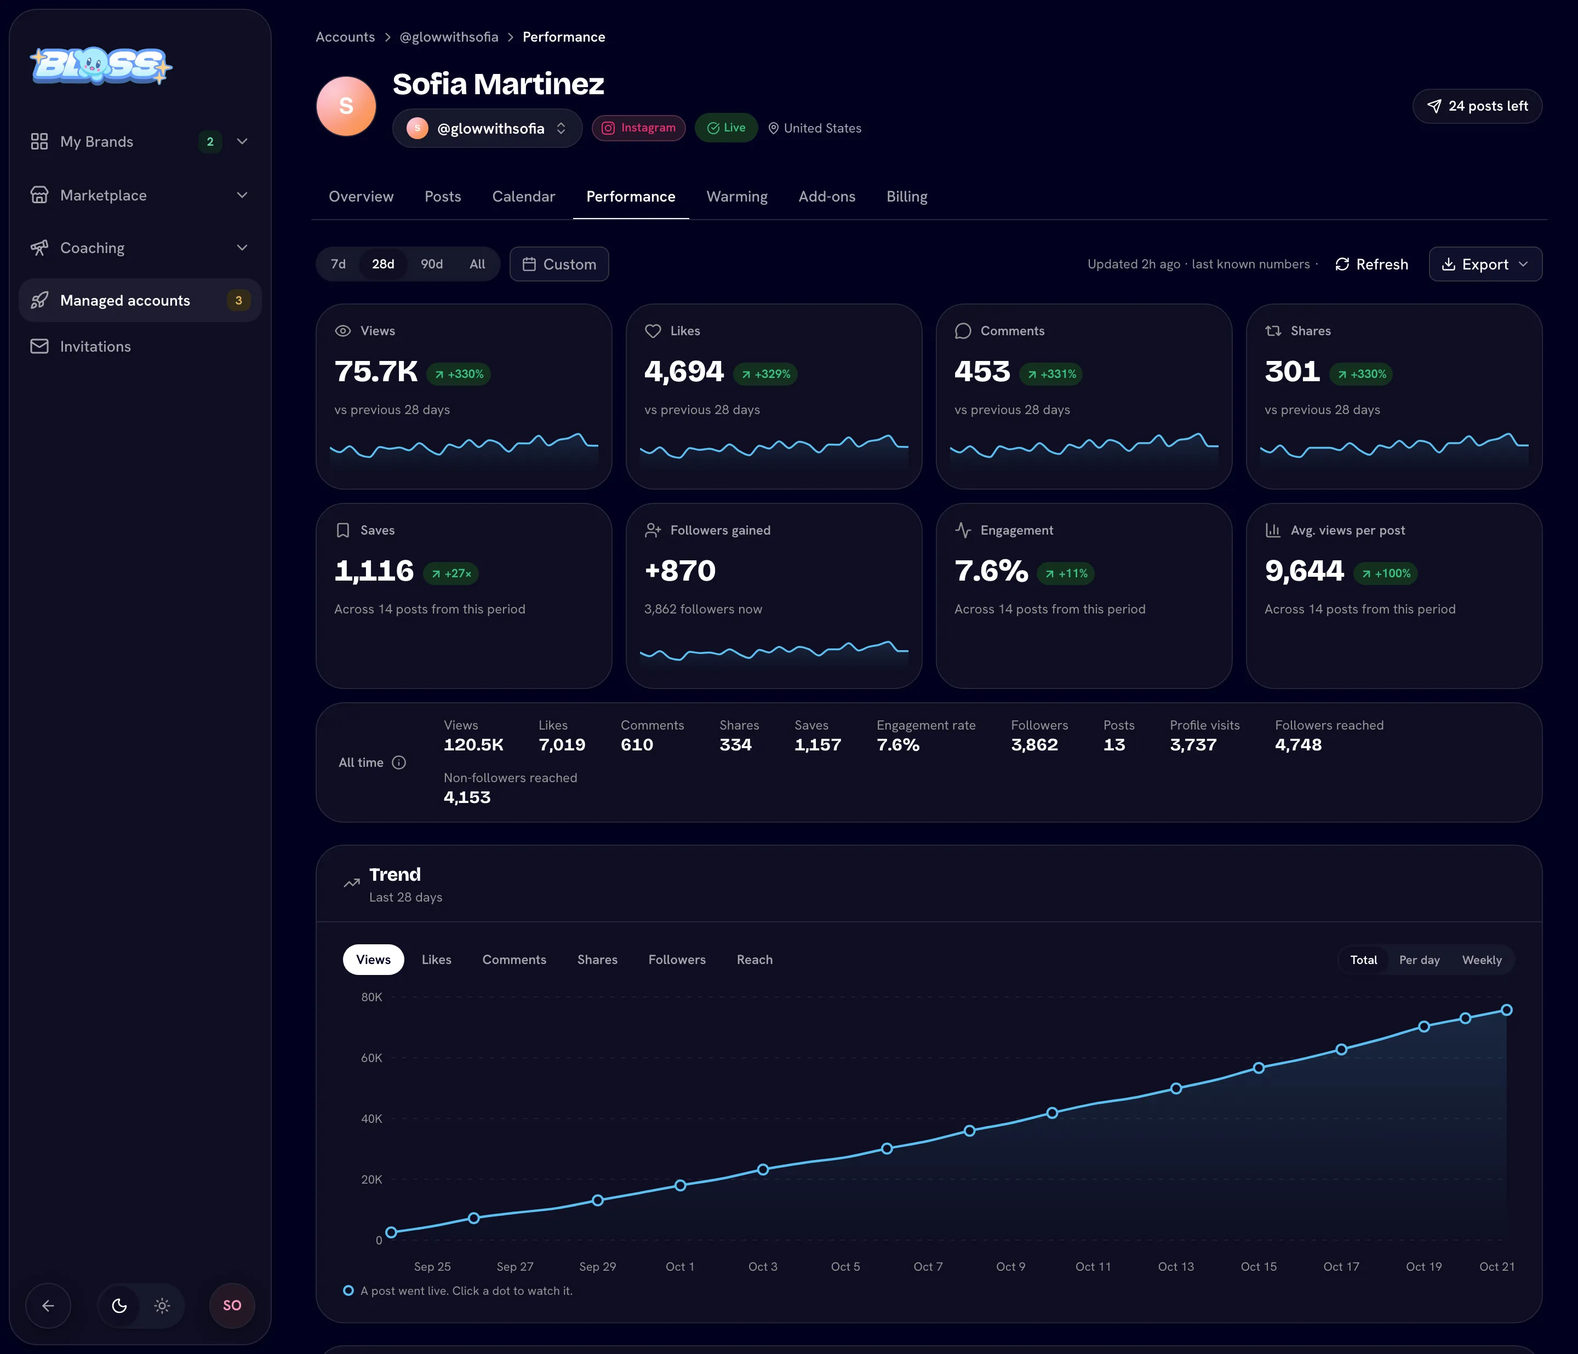
Task: Expand the Coaching chevron
Action: point(242,248)
